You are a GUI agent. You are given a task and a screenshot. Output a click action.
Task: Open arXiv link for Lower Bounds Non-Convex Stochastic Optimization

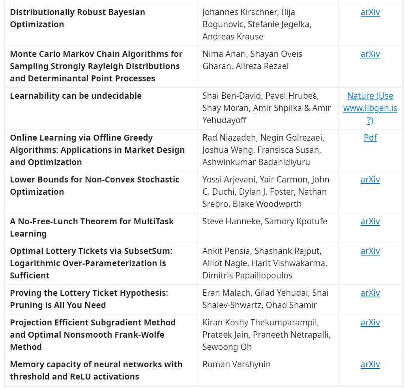pyautogui.click(x=370, y=180)
